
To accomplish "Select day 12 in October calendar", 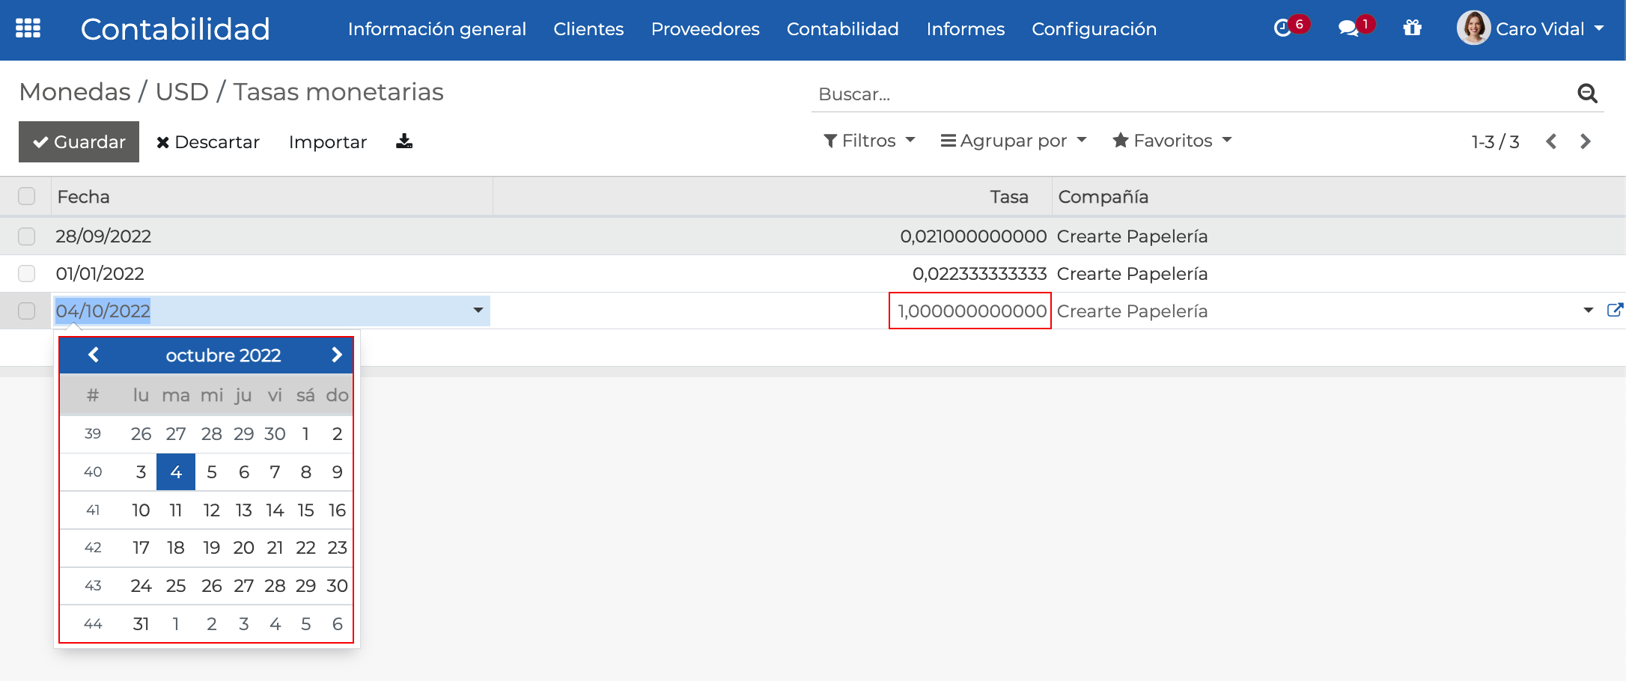I will pyautogui.click(x=211, y=510).
